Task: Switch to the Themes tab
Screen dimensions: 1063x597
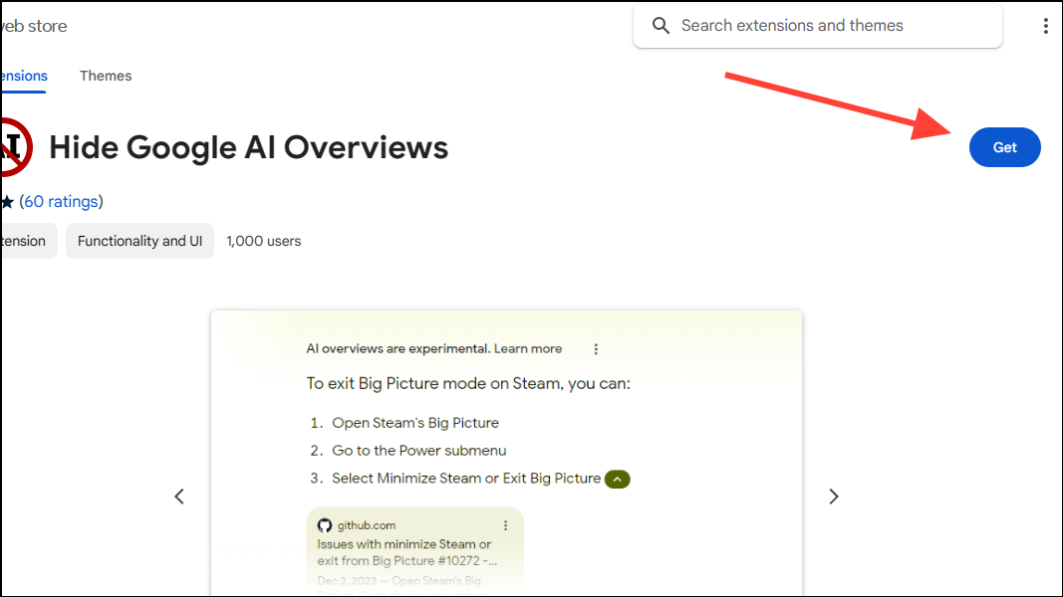Action: click(x=106, y=76)
